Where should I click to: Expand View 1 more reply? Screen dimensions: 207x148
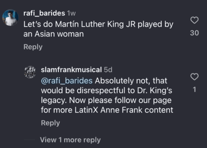pyautogui.click(x=70, y=140)
